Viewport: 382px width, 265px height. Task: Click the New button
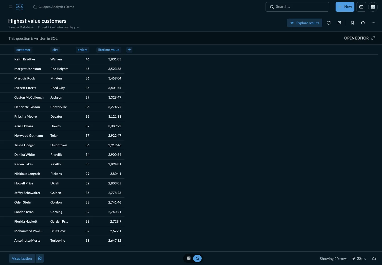[345, 7]
